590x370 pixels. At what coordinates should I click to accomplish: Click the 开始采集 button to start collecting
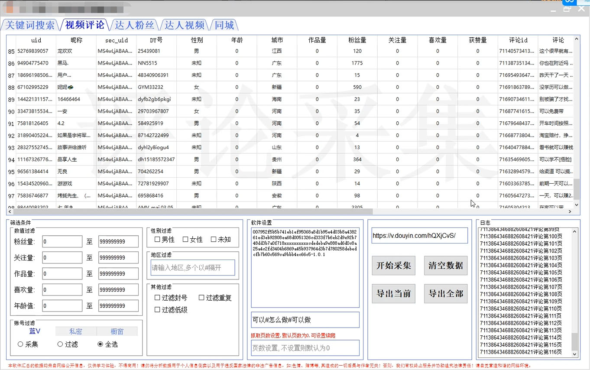(393, 265)
